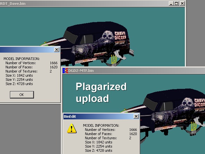This screenshot has height=154, width=205.
Task: Close the RDT_Dave.bin window
Action: [x=182, y=4]
